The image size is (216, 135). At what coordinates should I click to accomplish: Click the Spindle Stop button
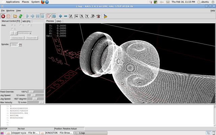[x=14, y=45]
